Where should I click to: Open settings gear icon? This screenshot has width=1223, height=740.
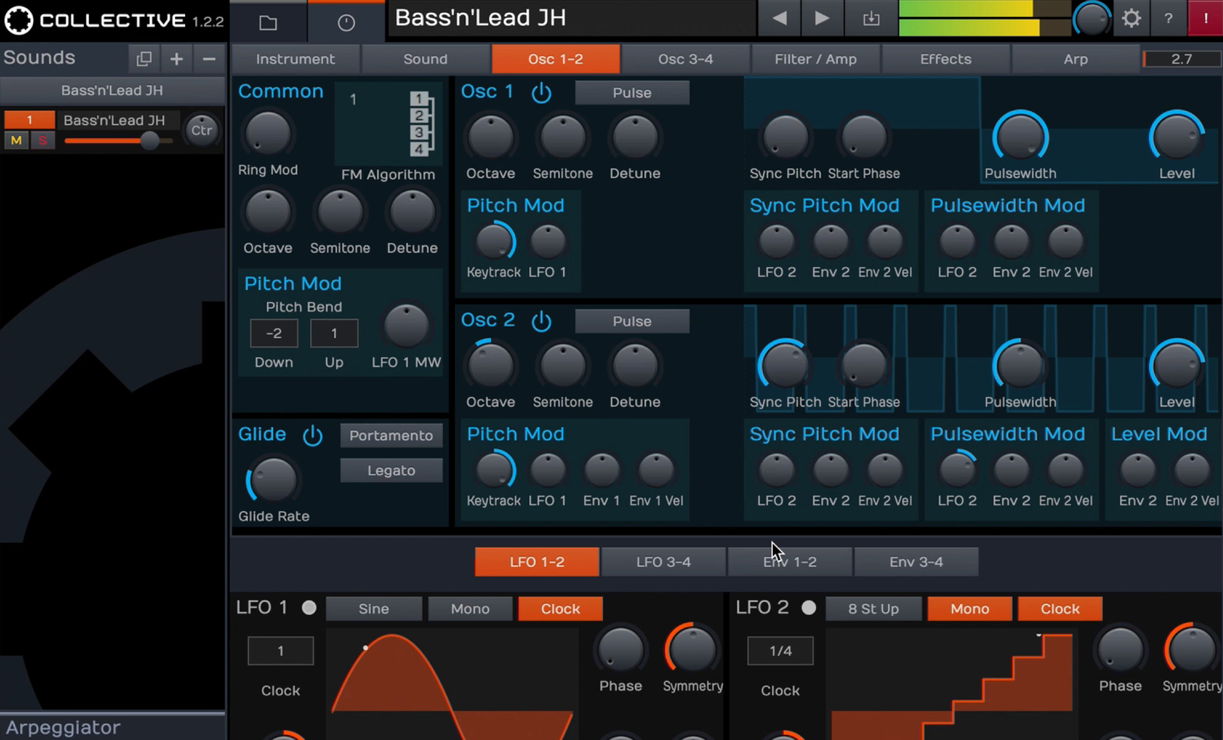pos(1131,18)
